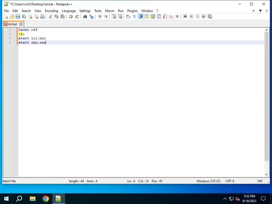The image size is (272, 204).
Task: Open the Document List icon
Action: pos(159,16)
